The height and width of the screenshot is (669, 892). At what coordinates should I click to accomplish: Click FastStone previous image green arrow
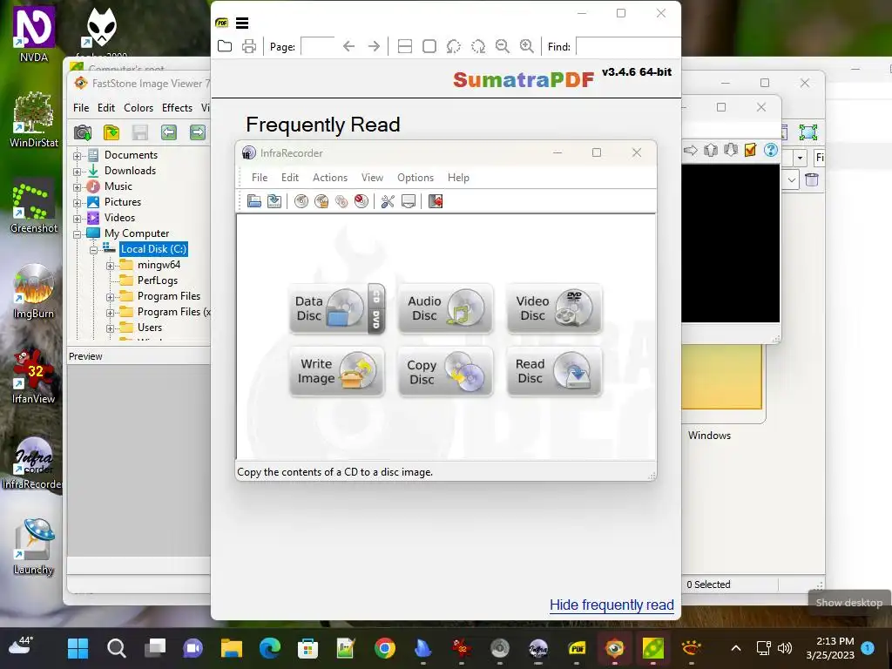tap(168, 132)
